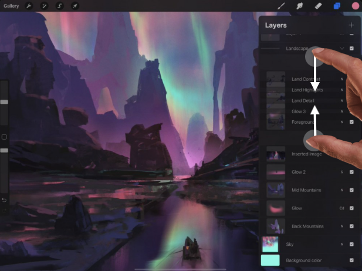Select the Eraser tool
362x271 pixels.
click(319, 6)
